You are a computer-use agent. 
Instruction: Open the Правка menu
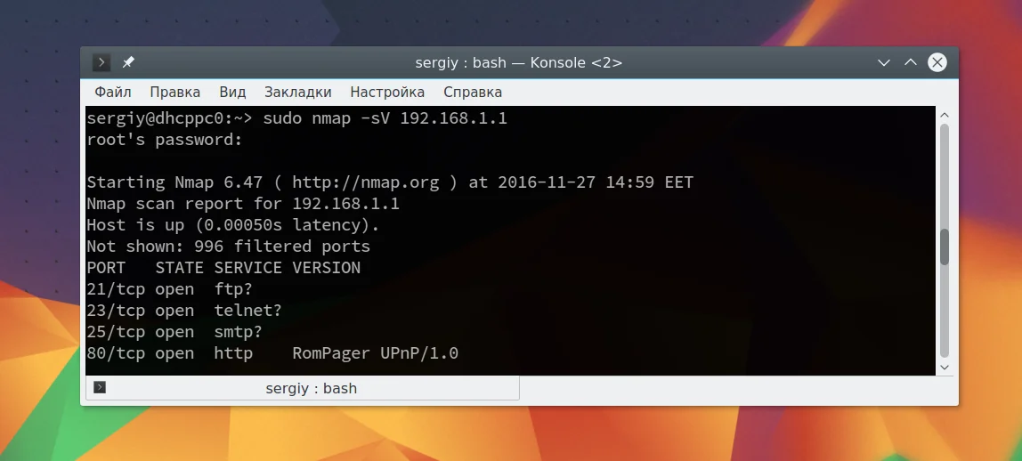click(x=174, y=92)
